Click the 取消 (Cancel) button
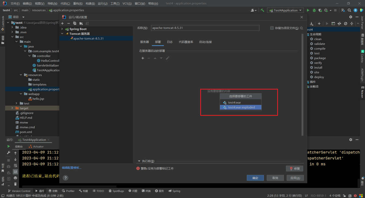 (x=275, y=178)
